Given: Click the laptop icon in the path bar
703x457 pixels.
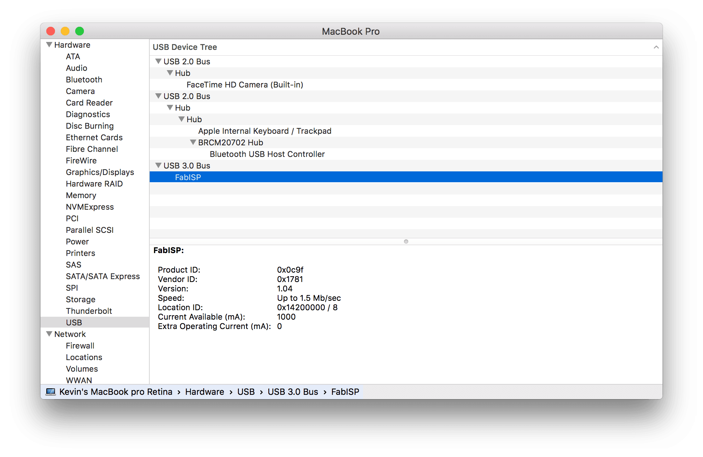Looking at the screenshot, I should (x=51, y=392).
